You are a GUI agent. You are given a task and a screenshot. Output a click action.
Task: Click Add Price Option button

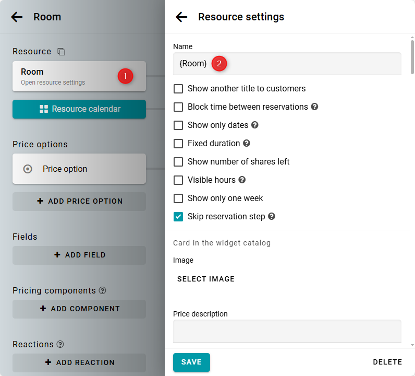click(x=79, y=201)
